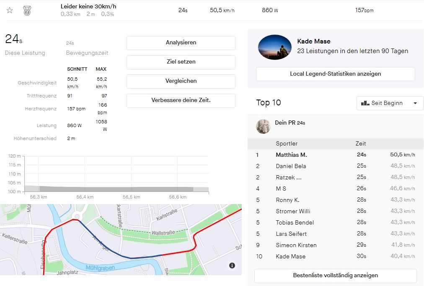Open Matthias M. leaderboard entry
Image resolution: width=424 pixels, height=286 pixels.
tap(291, 155)
